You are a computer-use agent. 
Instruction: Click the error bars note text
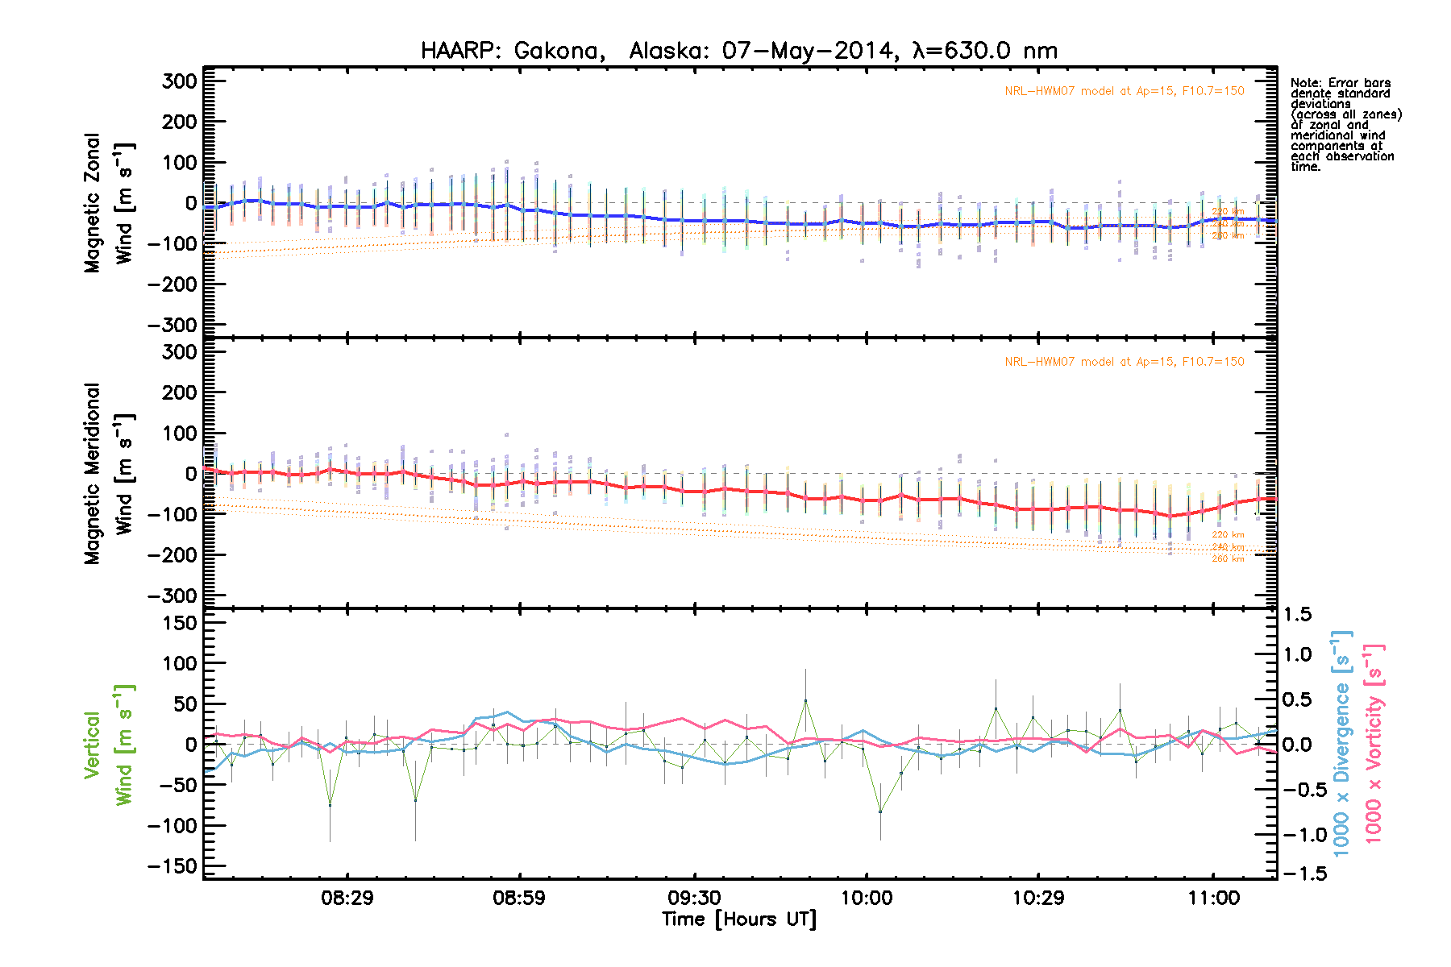[1345, 125]
